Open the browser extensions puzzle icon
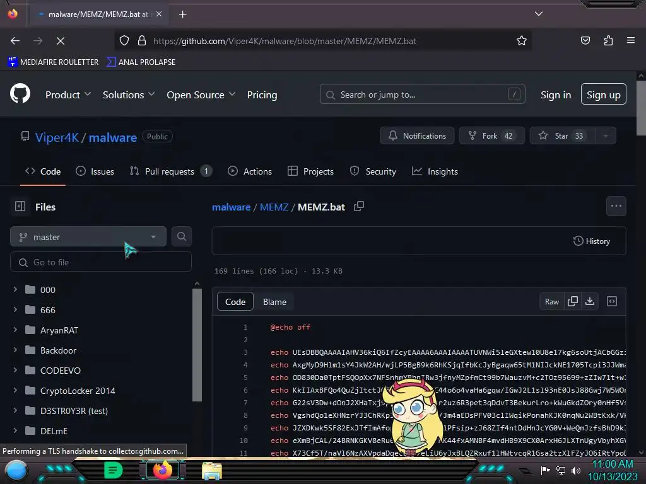The image size is (646, 484). point(608,40)
